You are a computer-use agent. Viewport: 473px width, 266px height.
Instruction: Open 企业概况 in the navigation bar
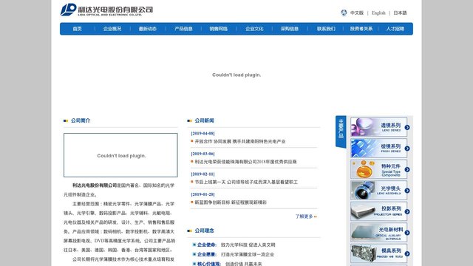(112, 29)
